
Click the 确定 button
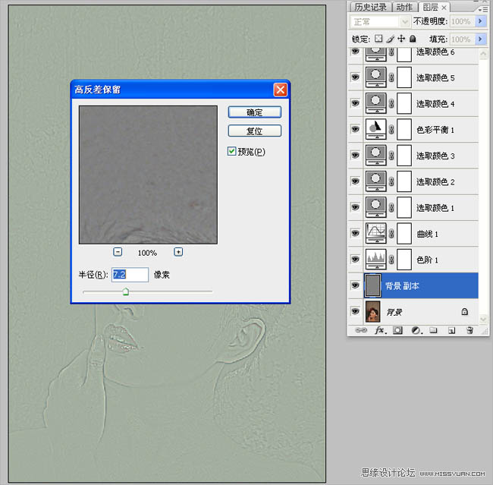tap(255, 112)
